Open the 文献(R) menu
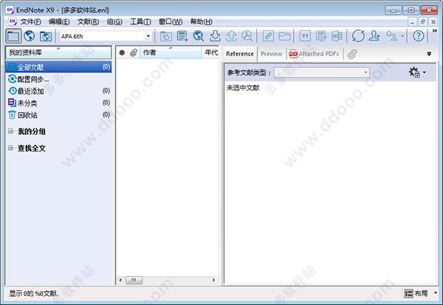 click(88, 21)
